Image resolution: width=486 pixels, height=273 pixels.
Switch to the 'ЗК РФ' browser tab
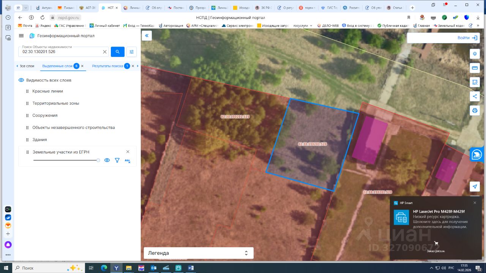point(263,8)
